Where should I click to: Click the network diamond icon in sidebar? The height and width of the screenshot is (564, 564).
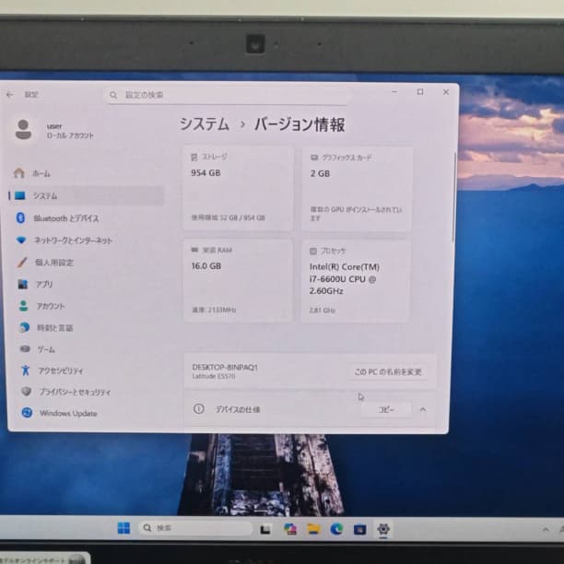(x=21, y=240)
